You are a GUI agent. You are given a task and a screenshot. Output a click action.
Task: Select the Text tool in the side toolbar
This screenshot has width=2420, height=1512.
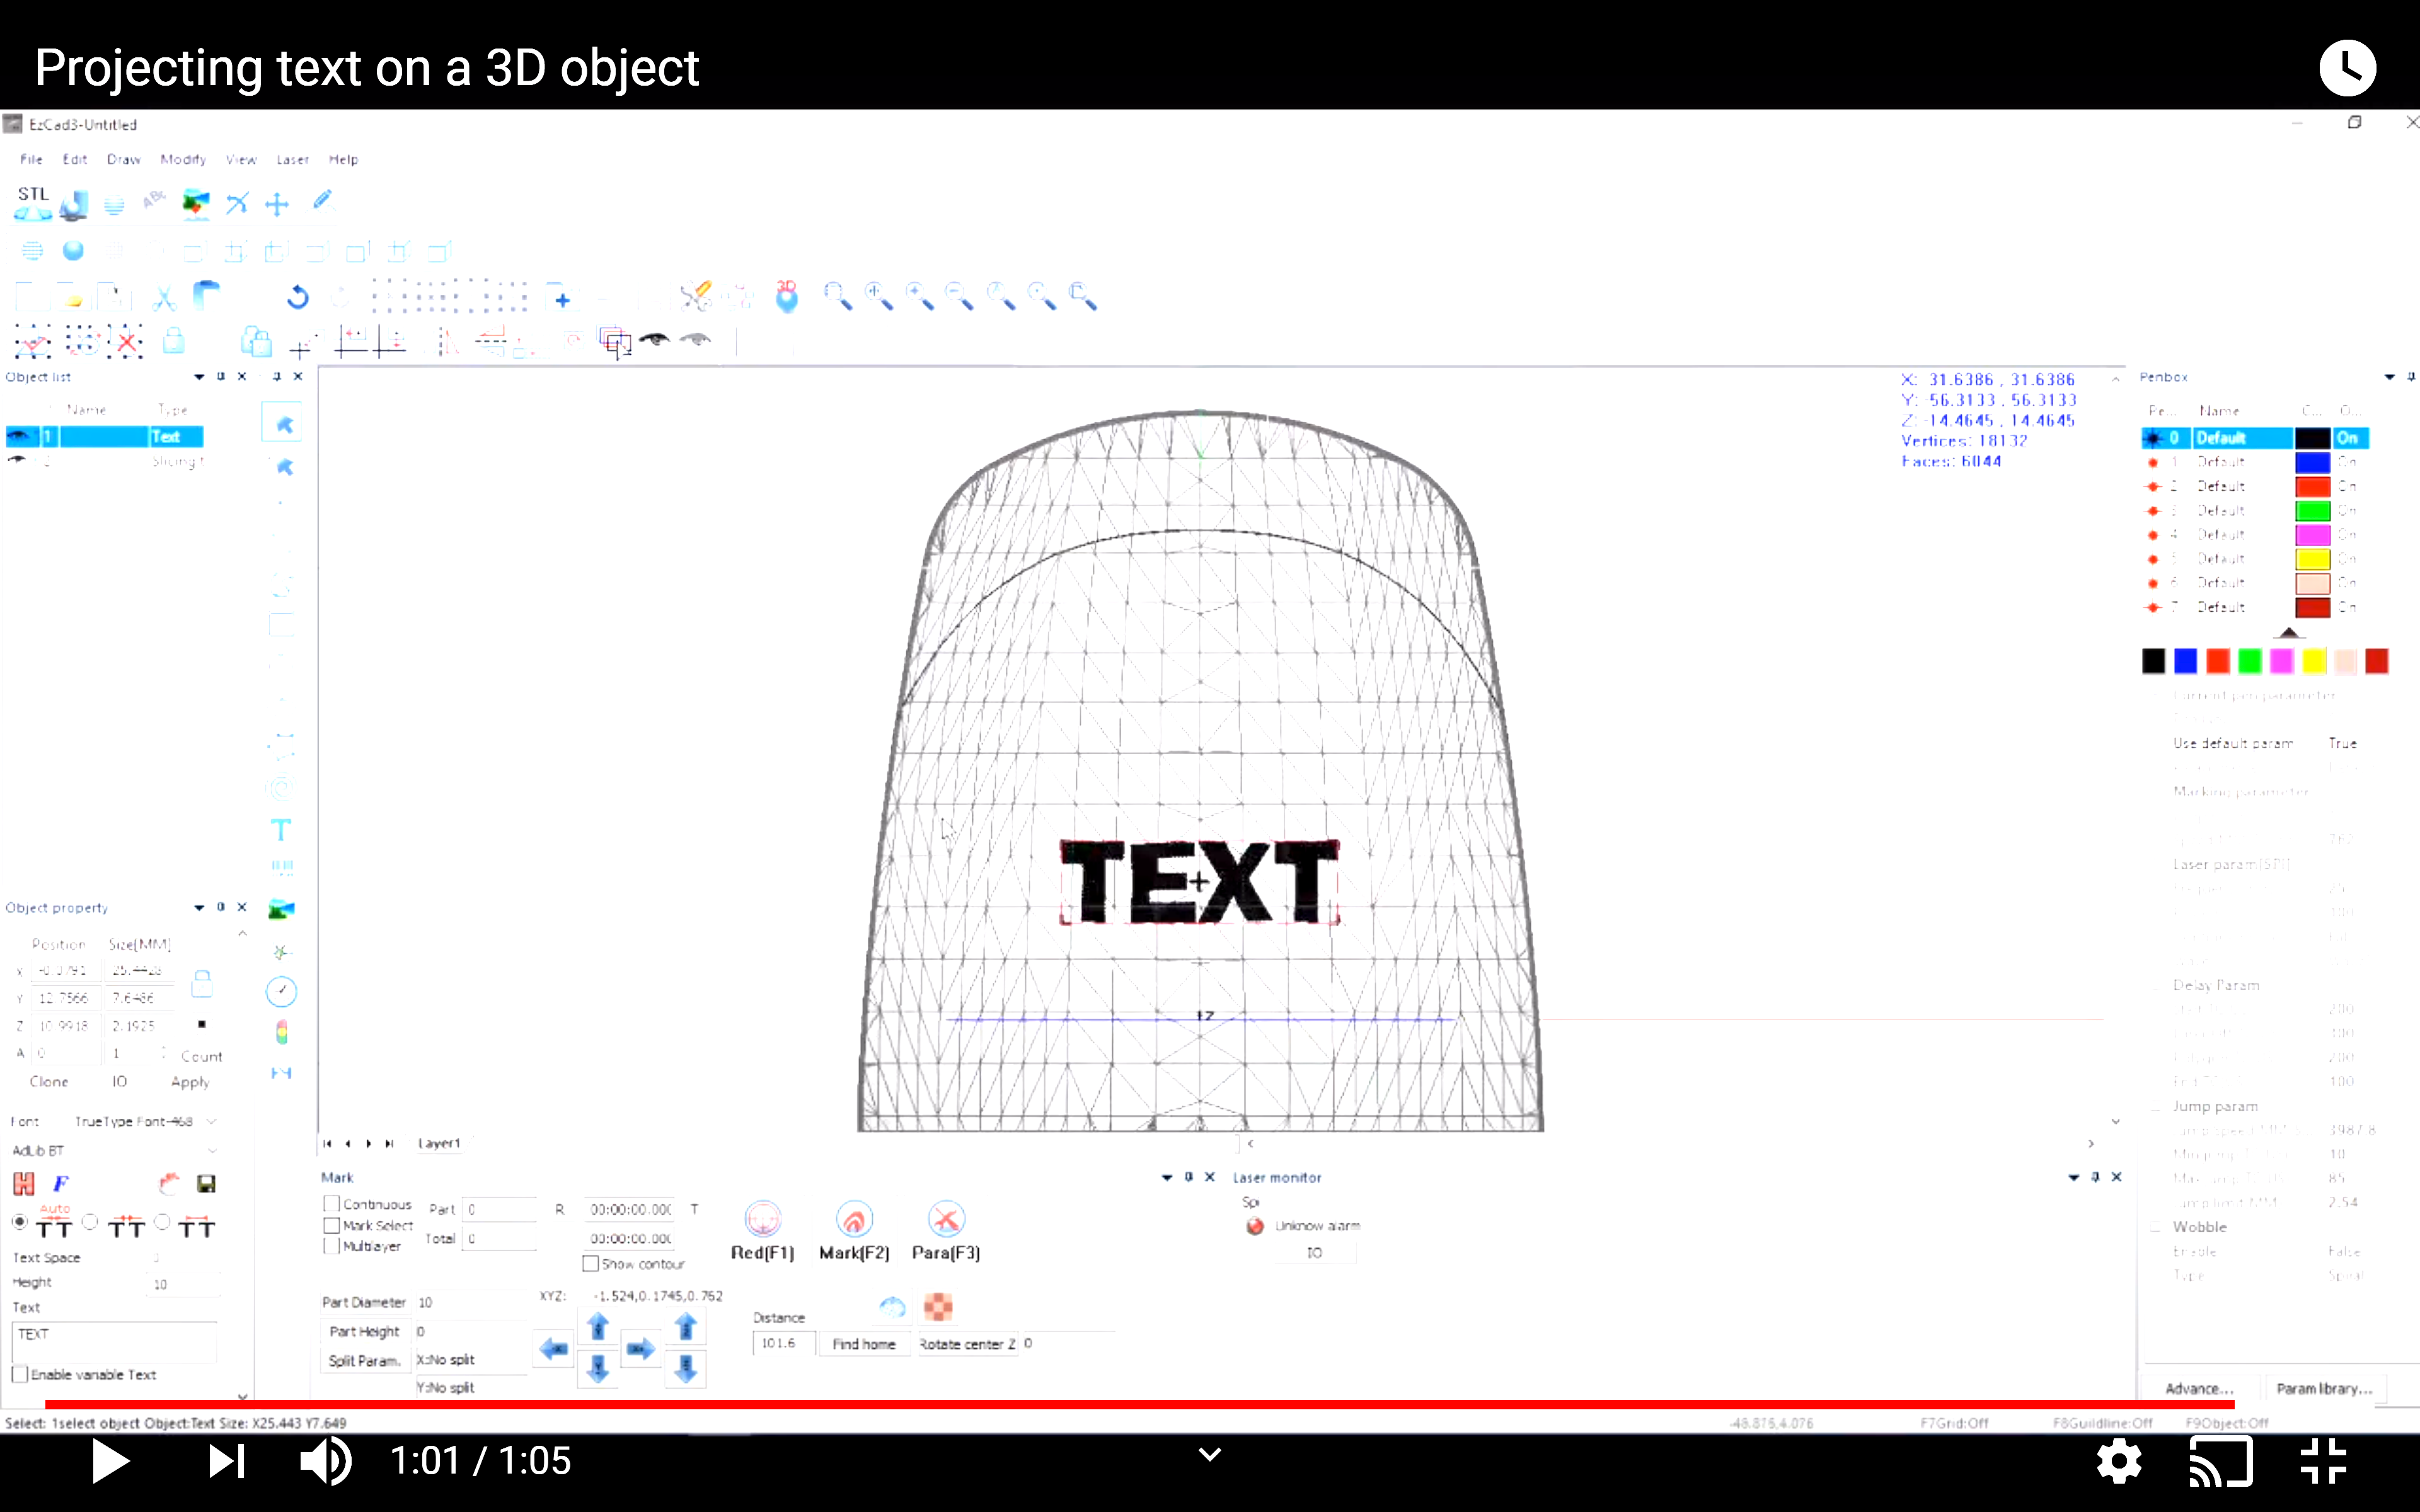coord(282,829)
